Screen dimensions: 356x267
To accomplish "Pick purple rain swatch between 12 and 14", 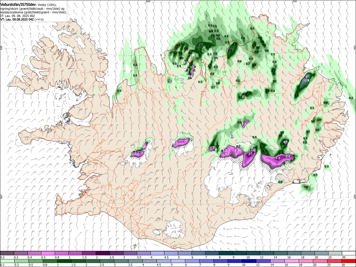I will [263, 261].
